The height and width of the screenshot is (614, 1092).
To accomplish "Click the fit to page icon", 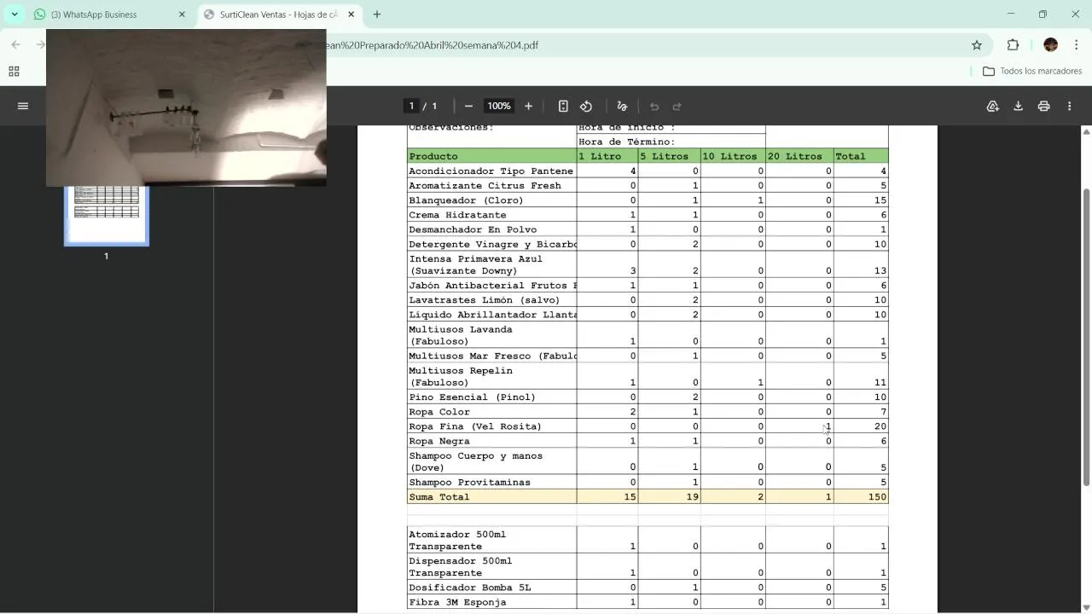I will [x=563, y=106].
